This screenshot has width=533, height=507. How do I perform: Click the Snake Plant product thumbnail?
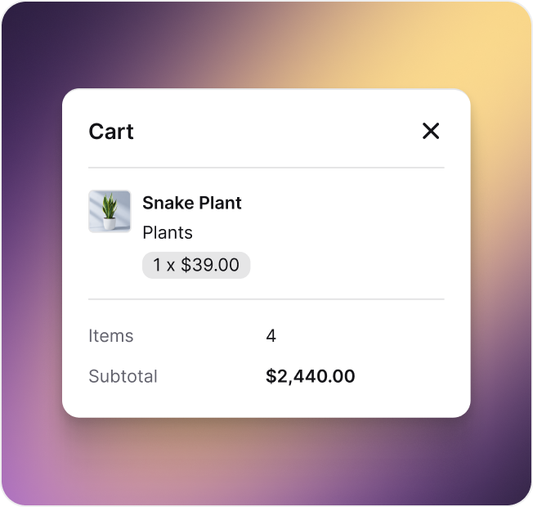(x=110, y=212)
